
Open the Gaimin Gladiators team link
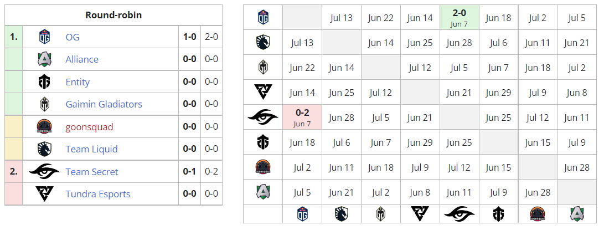(104, 104)
